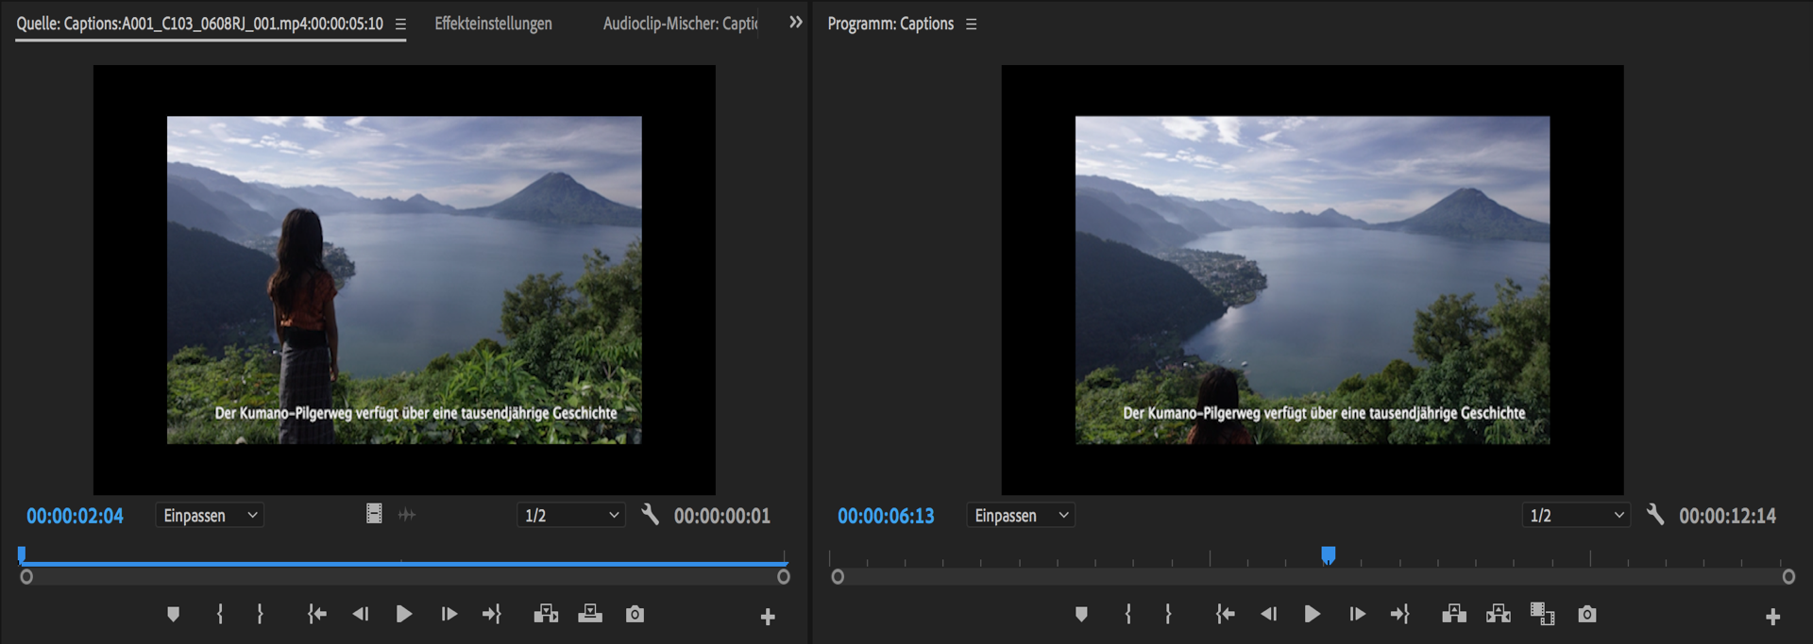The image size is (1813, 644).
Task: Show hidden panel tabs with double chevron
Action: [796, 22]
